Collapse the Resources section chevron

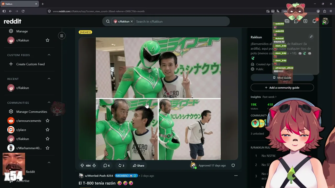coord(49,162)
